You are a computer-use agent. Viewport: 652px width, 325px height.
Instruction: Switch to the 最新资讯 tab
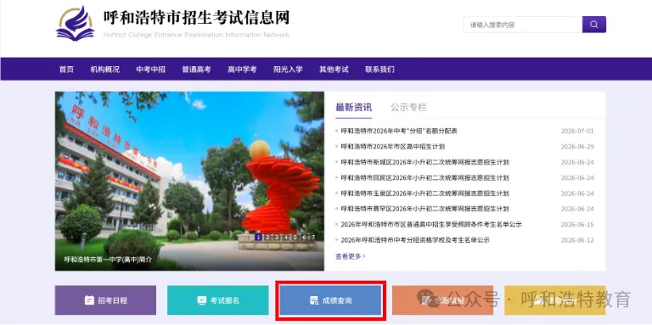[x=353, y=107]
